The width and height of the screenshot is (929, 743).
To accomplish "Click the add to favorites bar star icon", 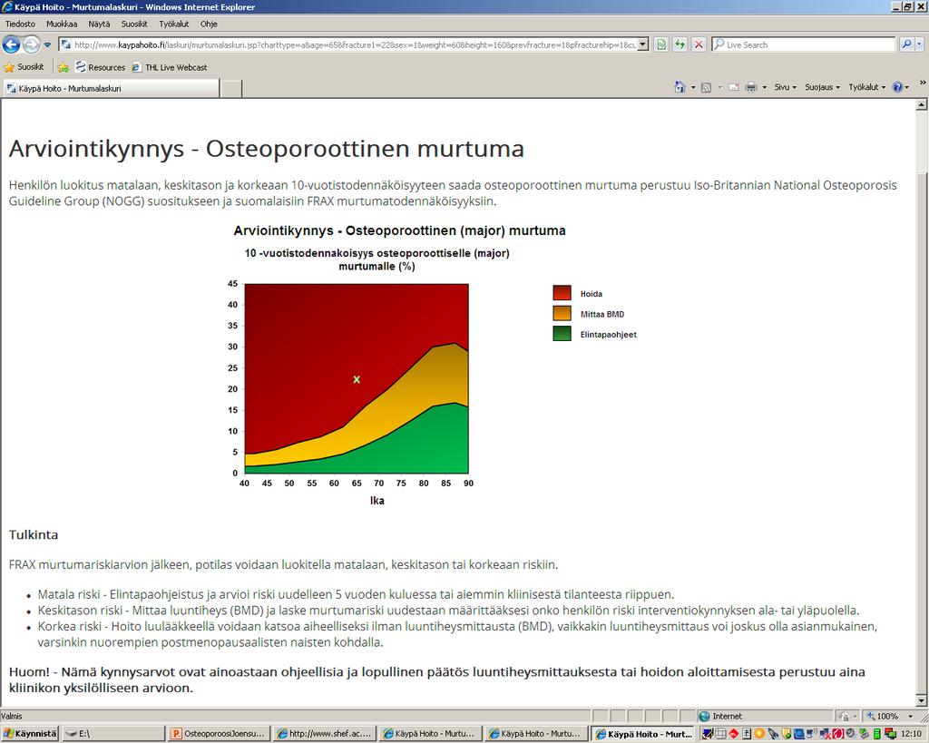I will pyautogui.click(x=64, y=67).
